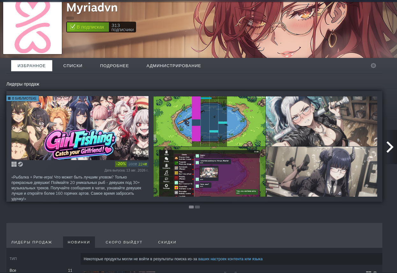The width and height of the screenshot is (397, 273).
Task: Select first carousel page dot
Action: (x=191, y=207)
